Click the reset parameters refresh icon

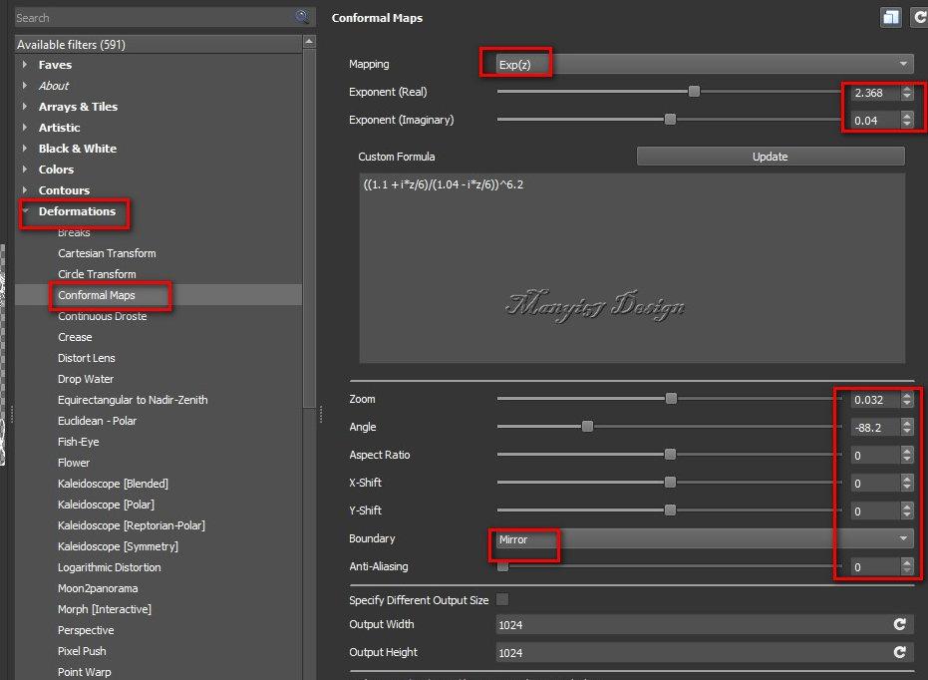click(917, 18)
